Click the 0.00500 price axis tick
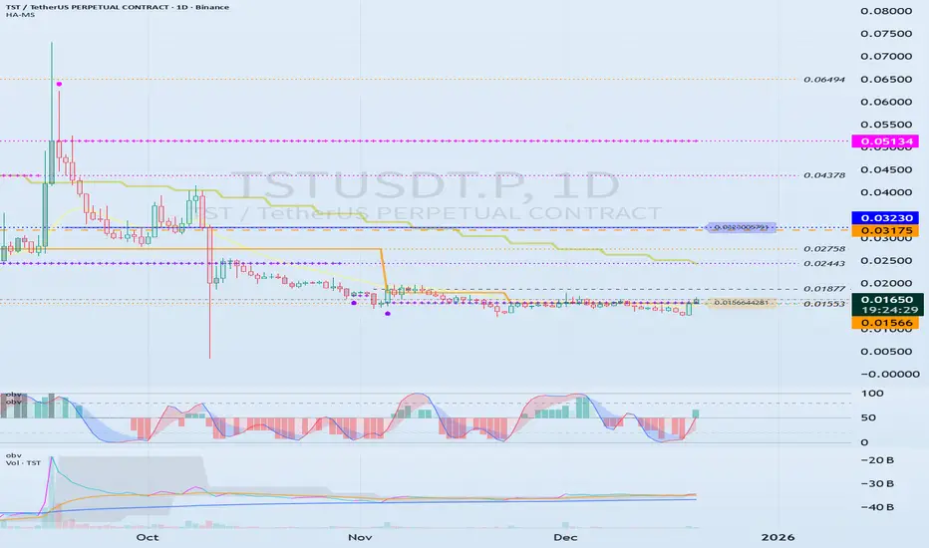The height and width of the screenshot is (548, 929). (x=886, y=352)
